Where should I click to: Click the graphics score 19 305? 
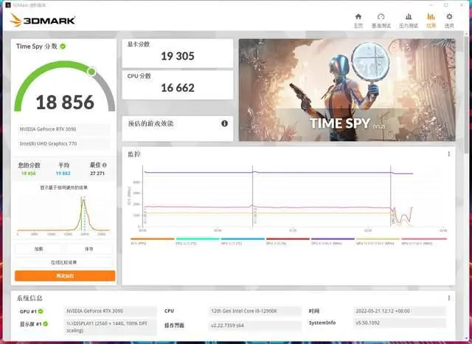coord(178,56)
